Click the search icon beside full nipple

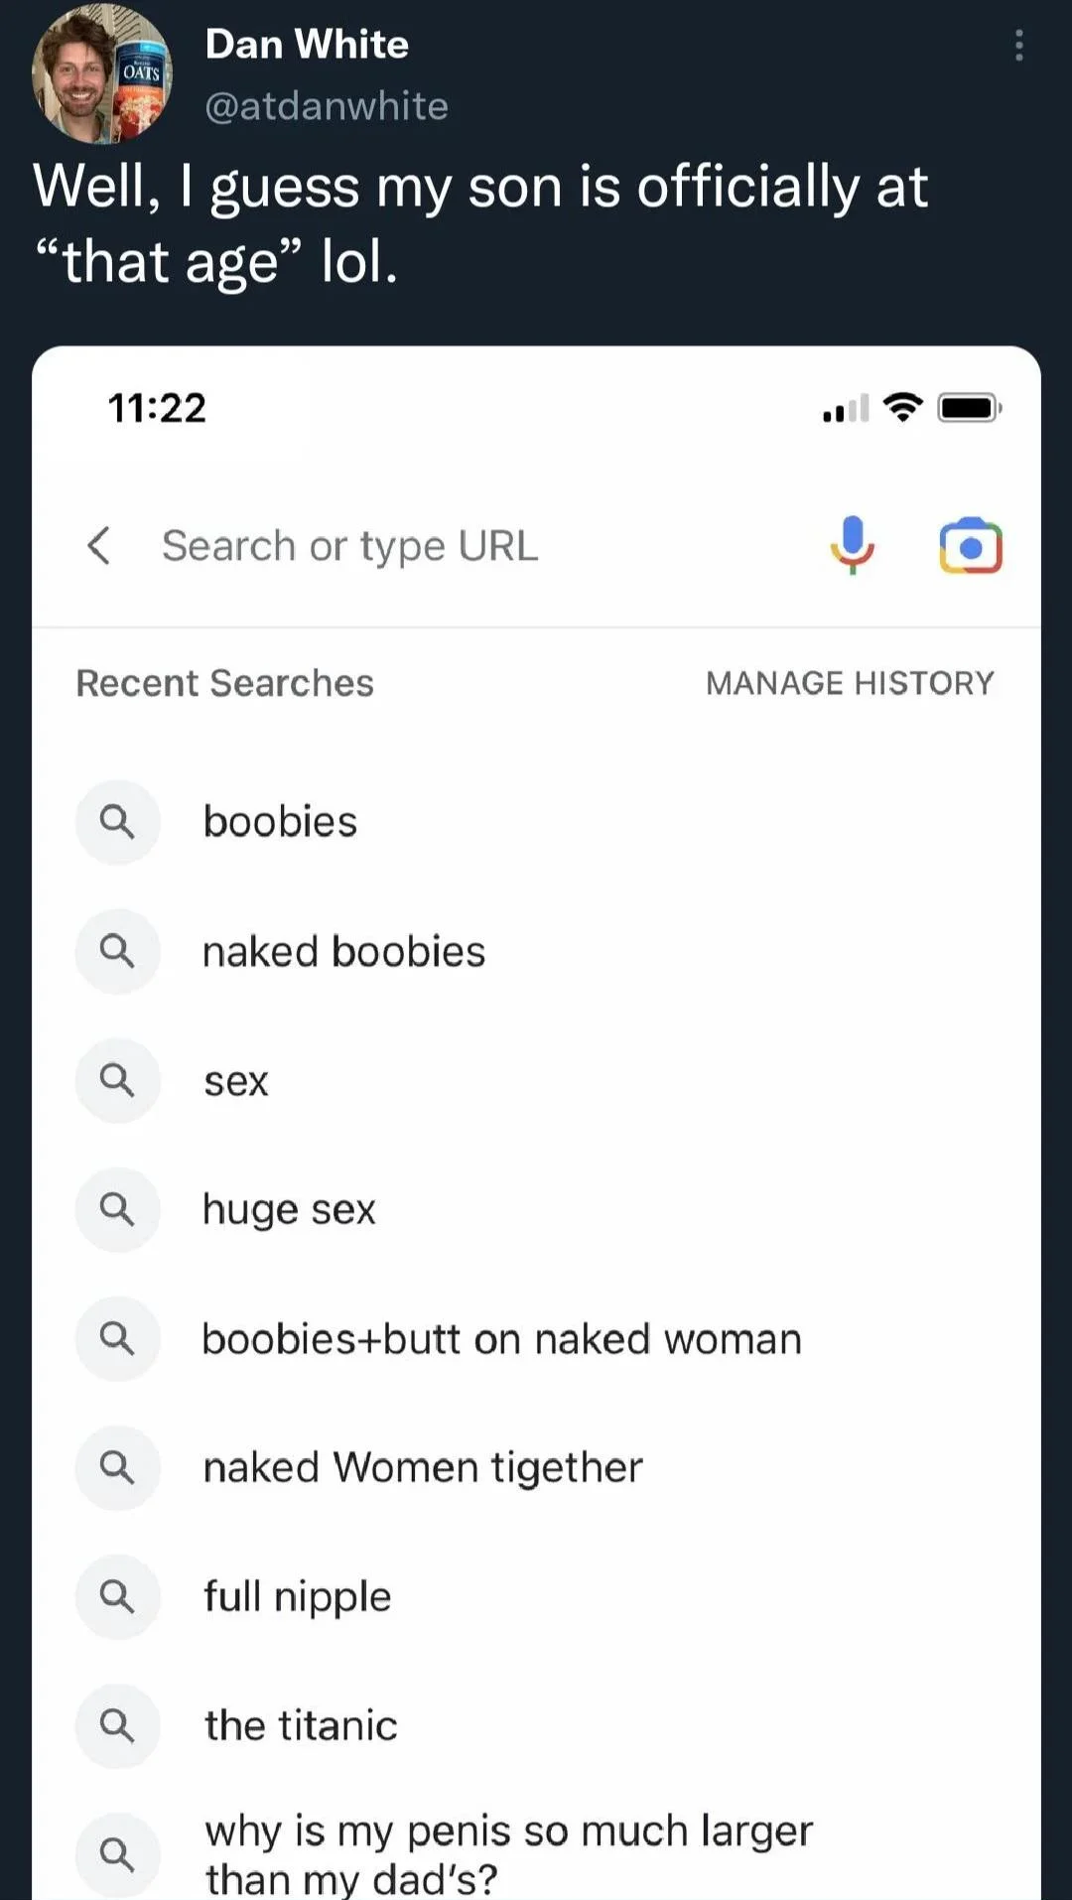117,1596
